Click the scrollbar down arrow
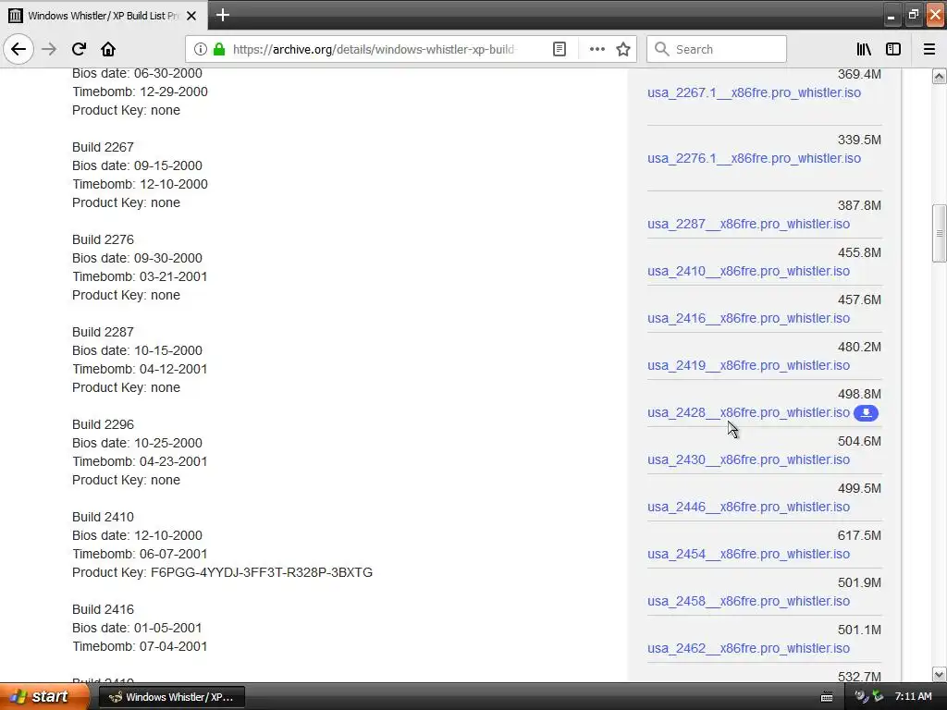The image size is (947, 710). pyautogui.click(x=939, y=674)
